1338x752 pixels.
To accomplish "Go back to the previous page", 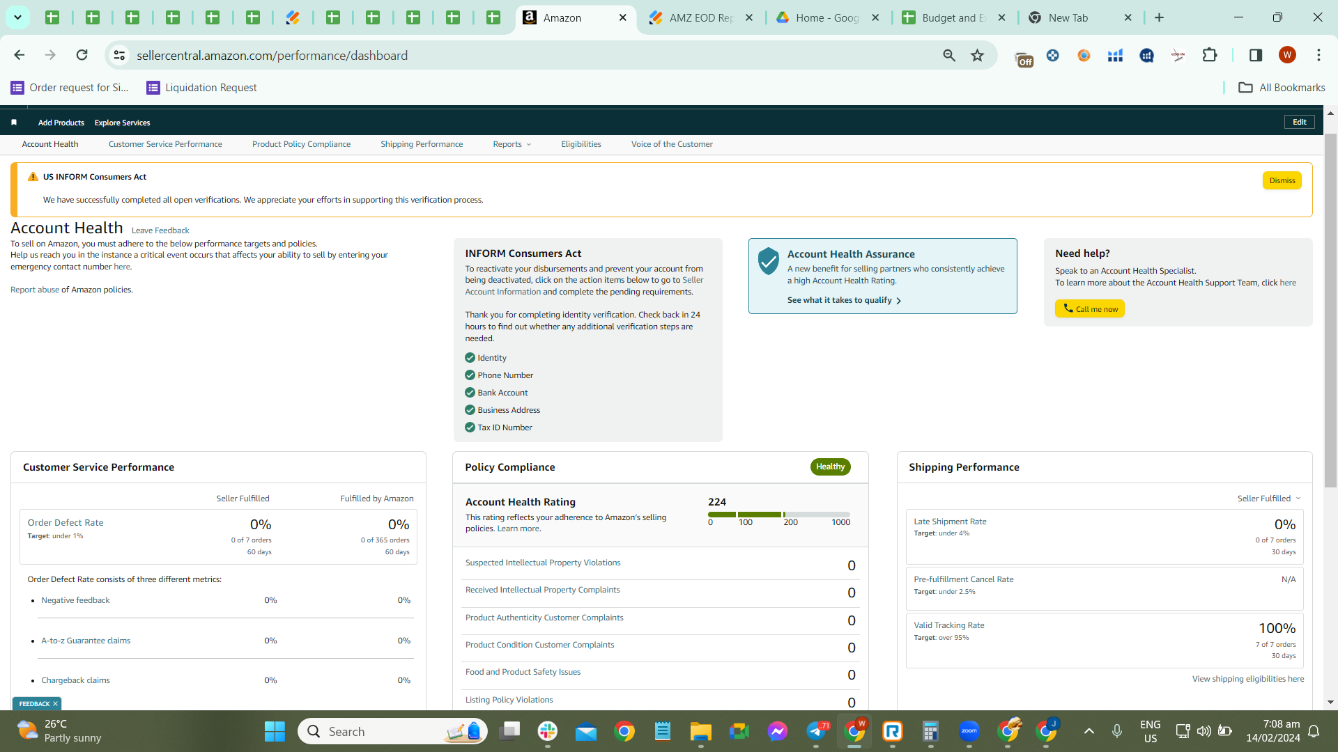I will pos(20,55).
